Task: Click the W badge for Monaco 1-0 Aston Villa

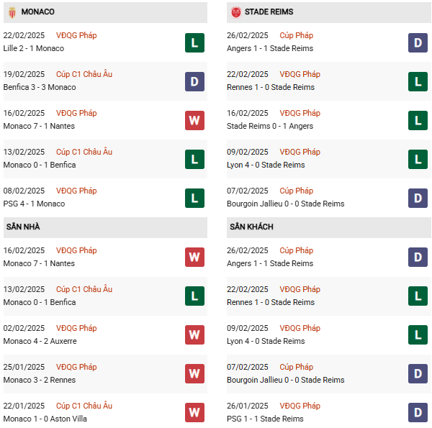Action: (x=194, y=413)
